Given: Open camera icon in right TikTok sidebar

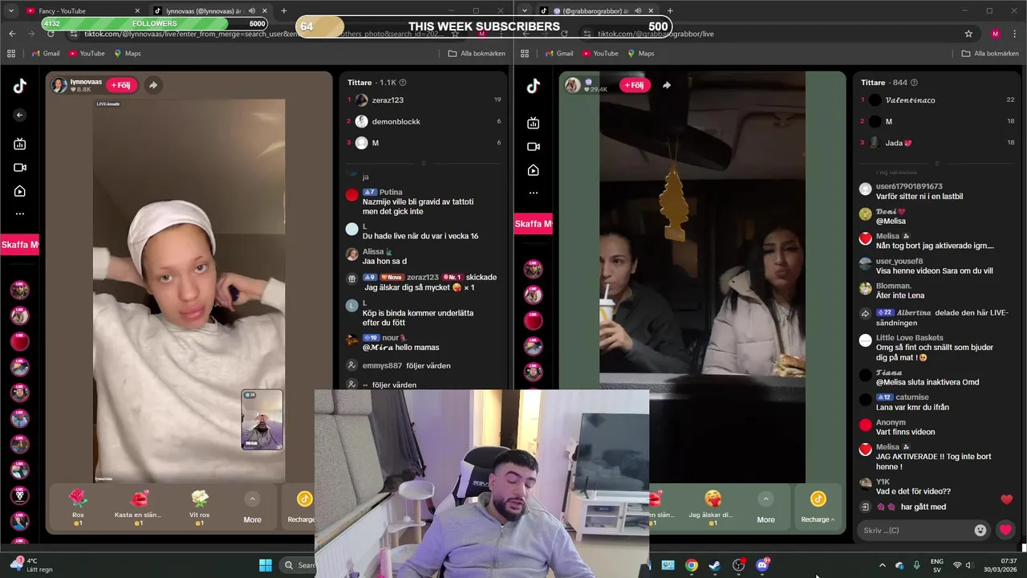Looking at the screenshot, I should pyautogui.click(x=534, y=147).
